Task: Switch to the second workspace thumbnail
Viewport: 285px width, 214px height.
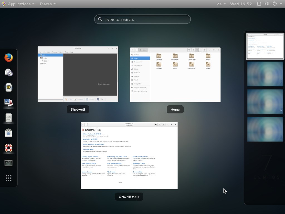Action: [x=265, y=74]
